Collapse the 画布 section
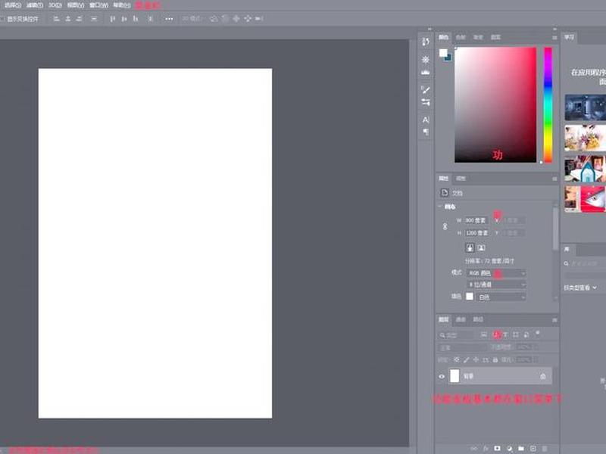Screen dimensions: 606x454 click(440, 207)
